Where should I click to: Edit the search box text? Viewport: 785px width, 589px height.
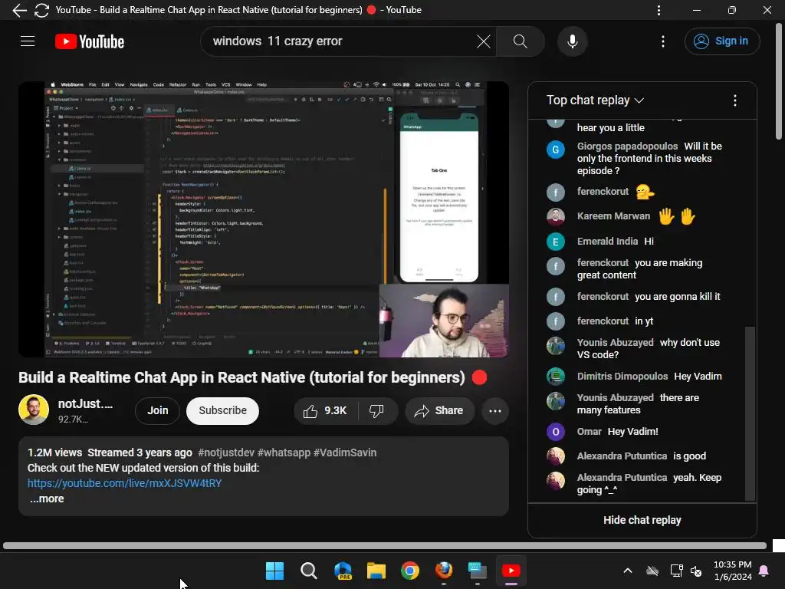(x=340, y=41)
